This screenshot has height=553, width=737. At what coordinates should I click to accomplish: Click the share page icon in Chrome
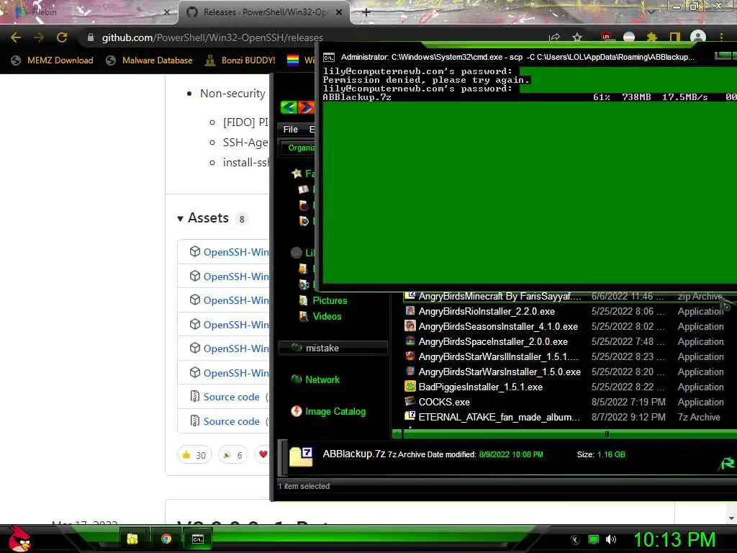[555, 37]
